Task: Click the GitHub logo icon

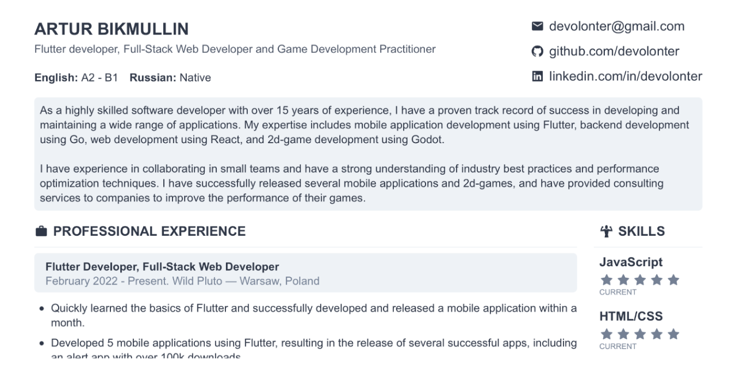Action: (537, 52)
